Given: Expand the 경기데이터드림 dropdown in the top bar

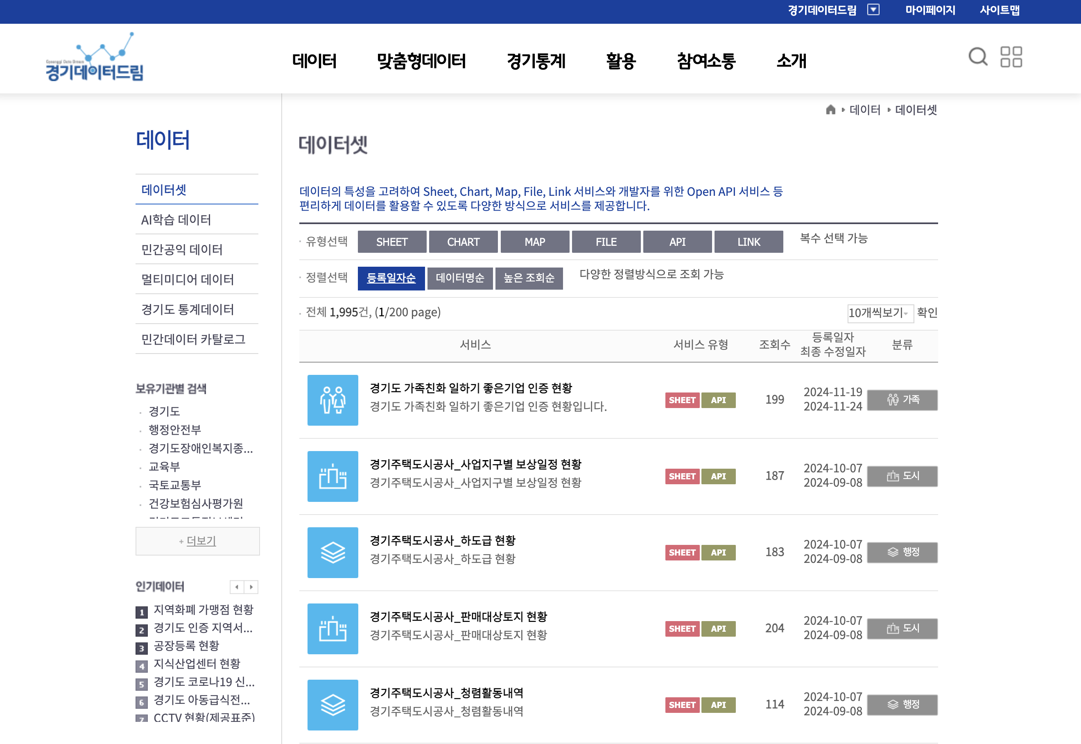Looking at the screenshot, I should point(873,10).
